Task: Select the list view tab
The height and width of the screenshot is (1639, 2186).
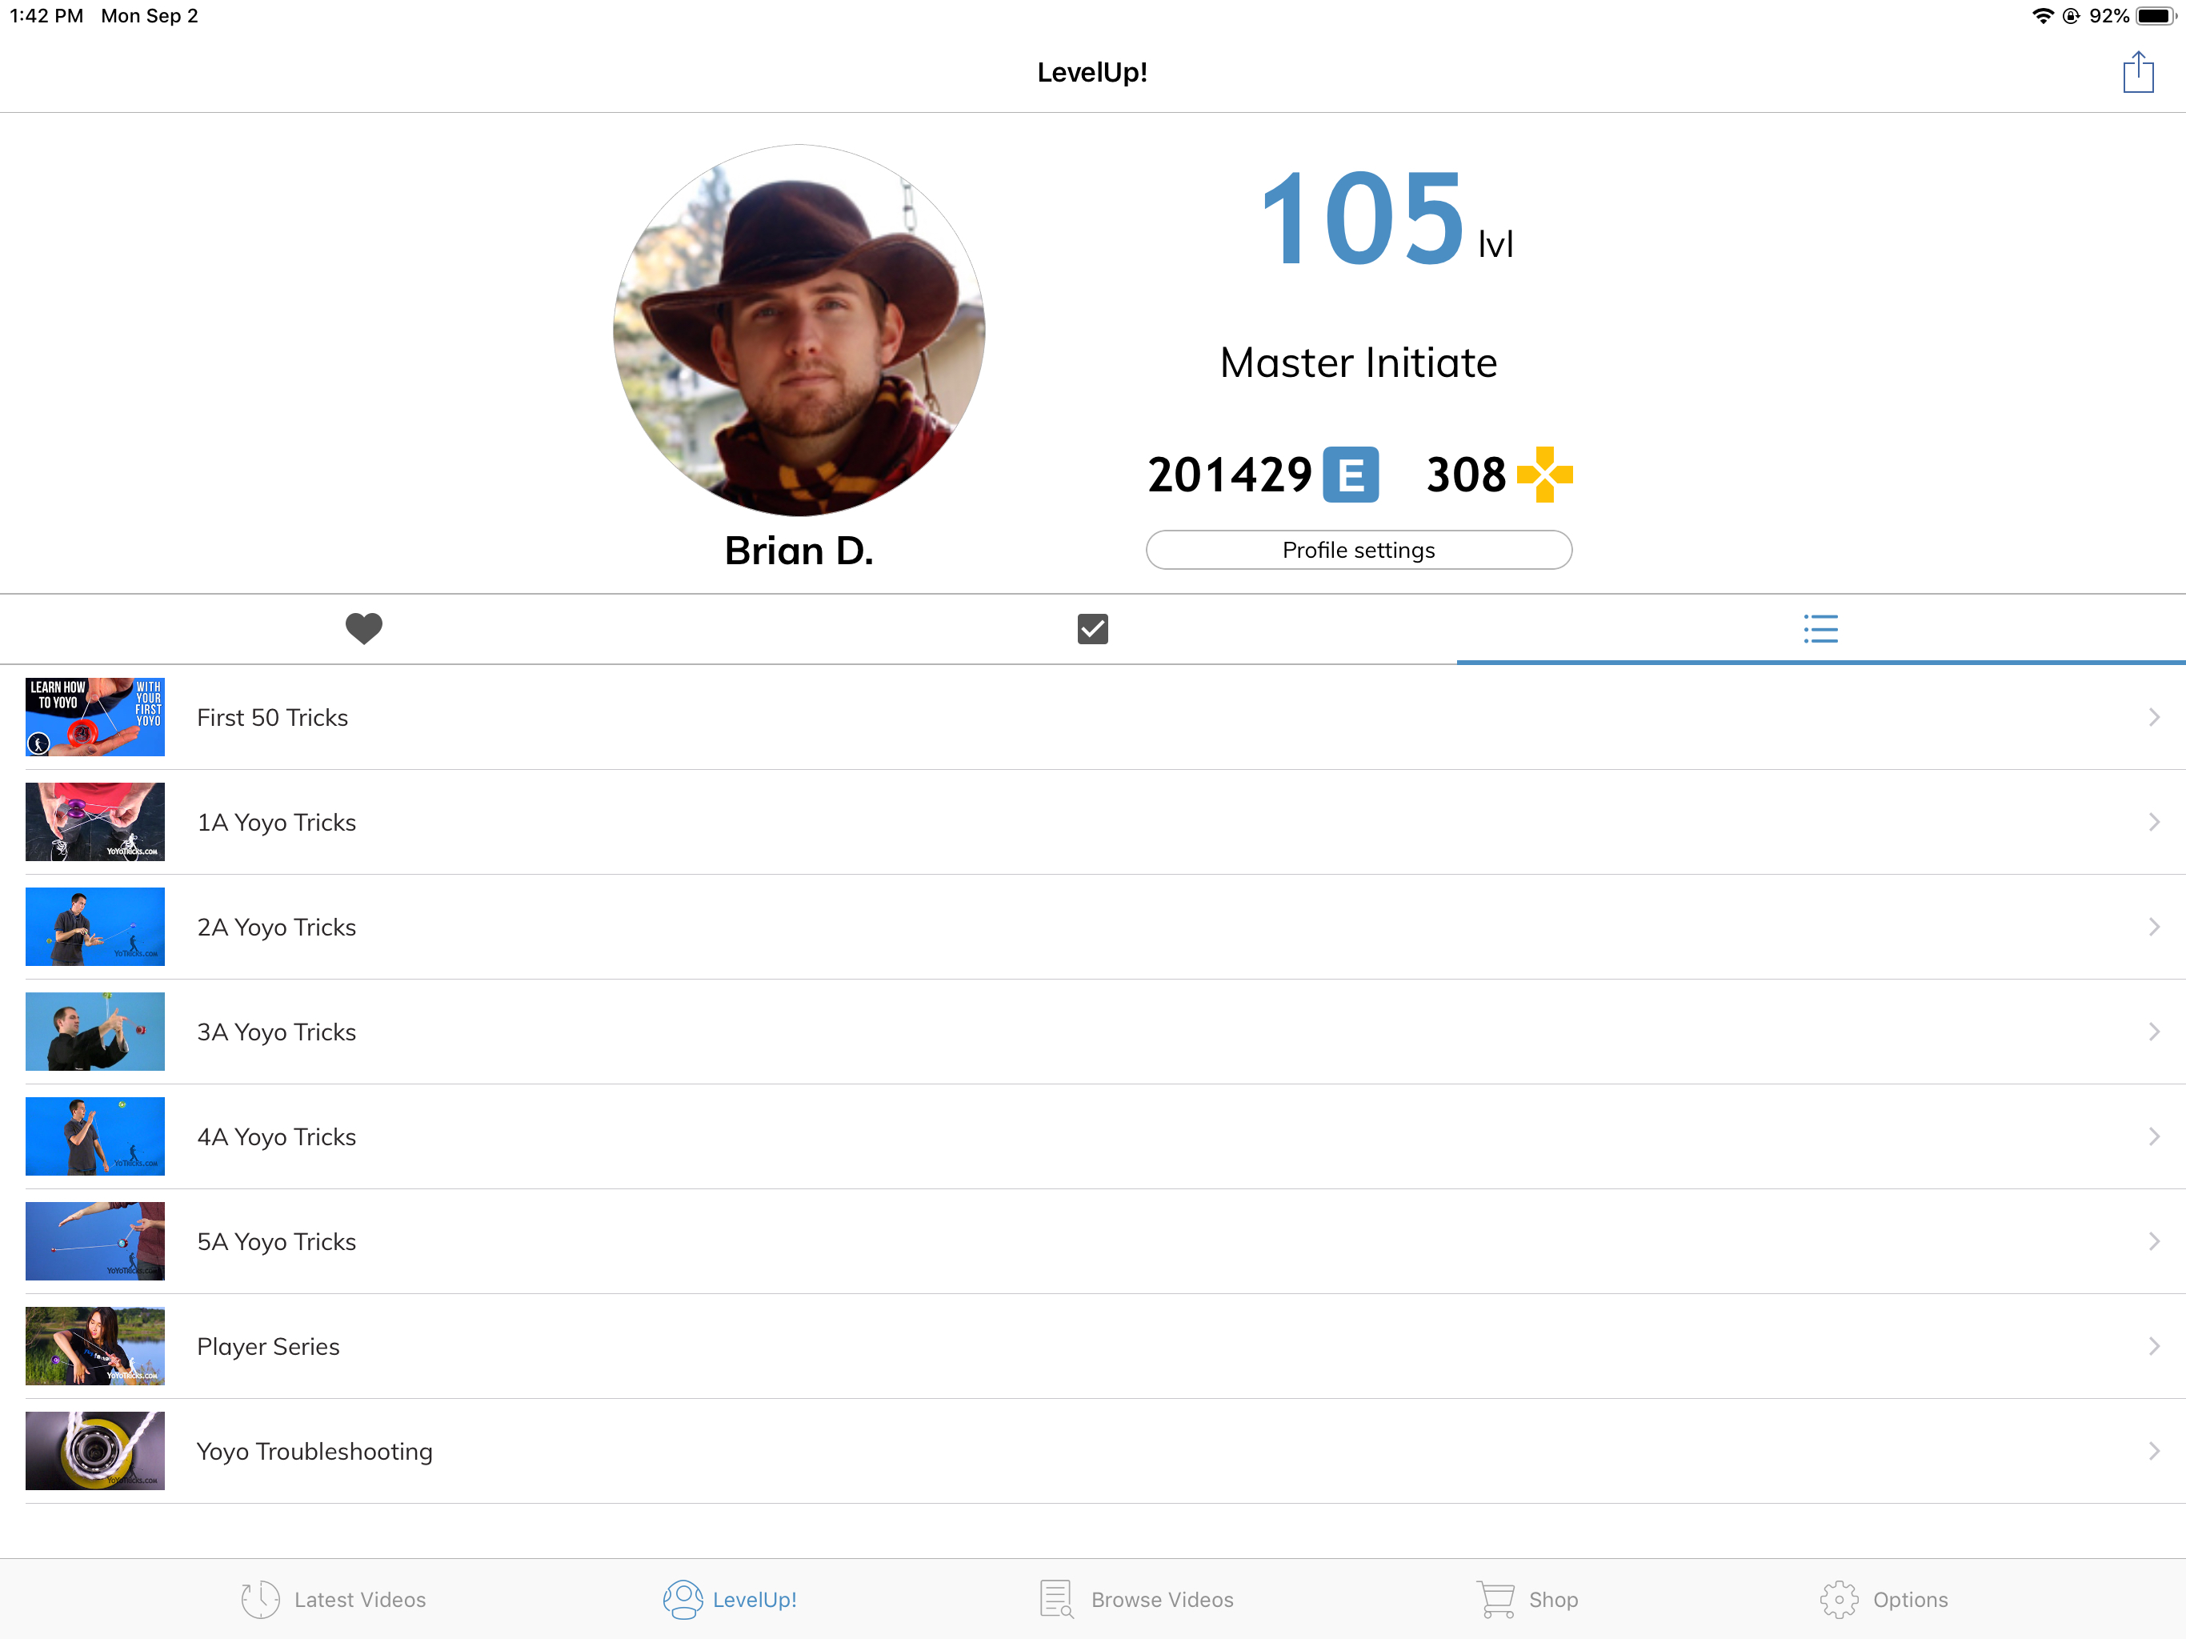Action: point(1820,629)
